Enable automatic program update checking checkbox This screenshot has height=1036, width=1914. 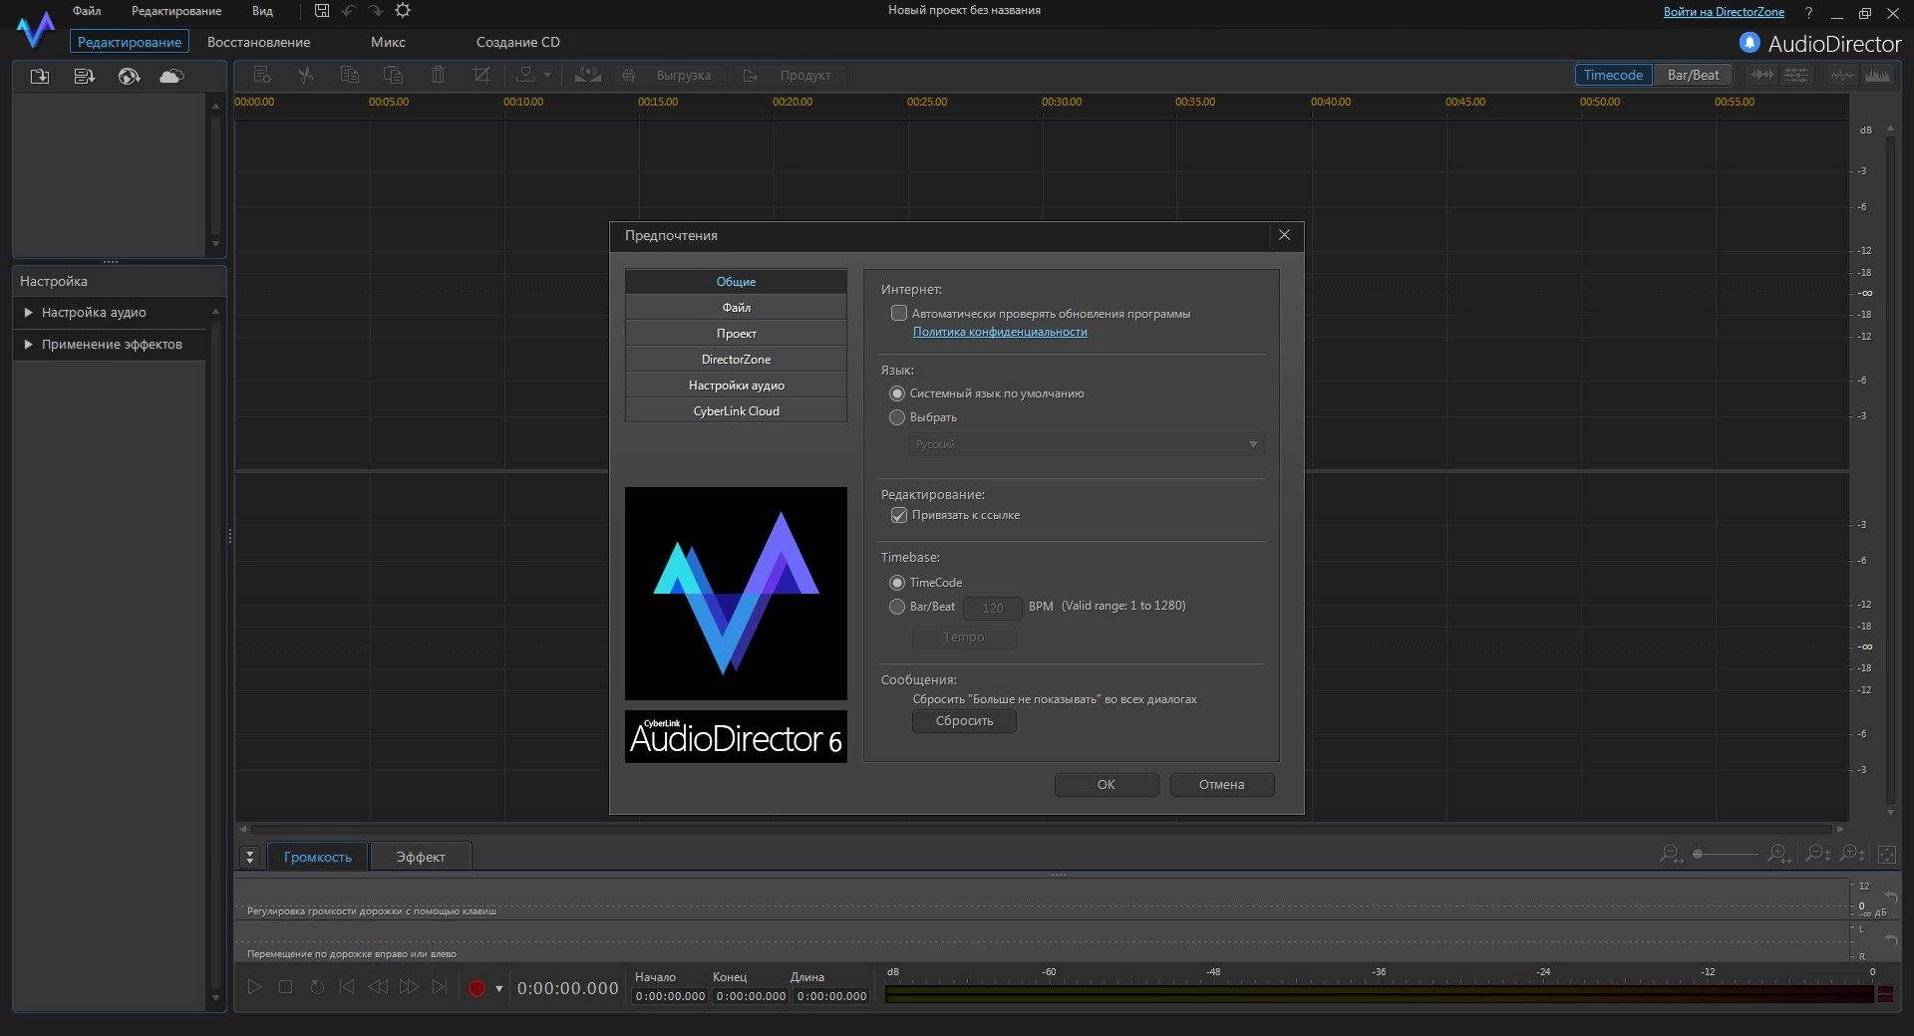coord(899,313)
